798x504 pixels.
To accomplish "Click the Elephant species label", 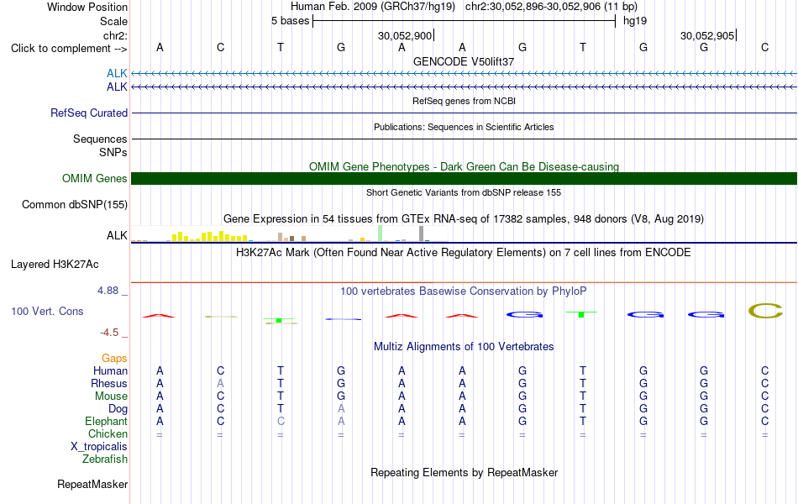I will click(107, 421).
